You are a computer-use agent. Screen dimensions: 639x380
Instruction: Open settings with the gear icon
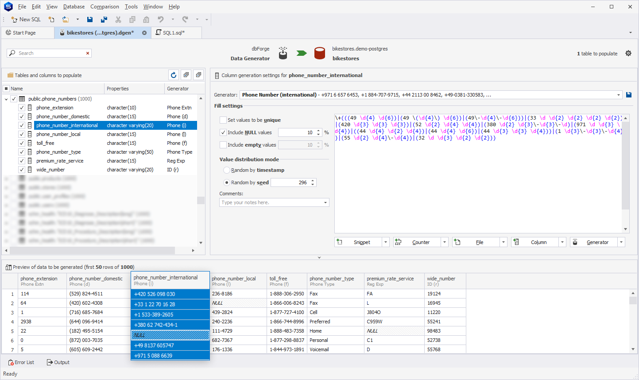628,53
